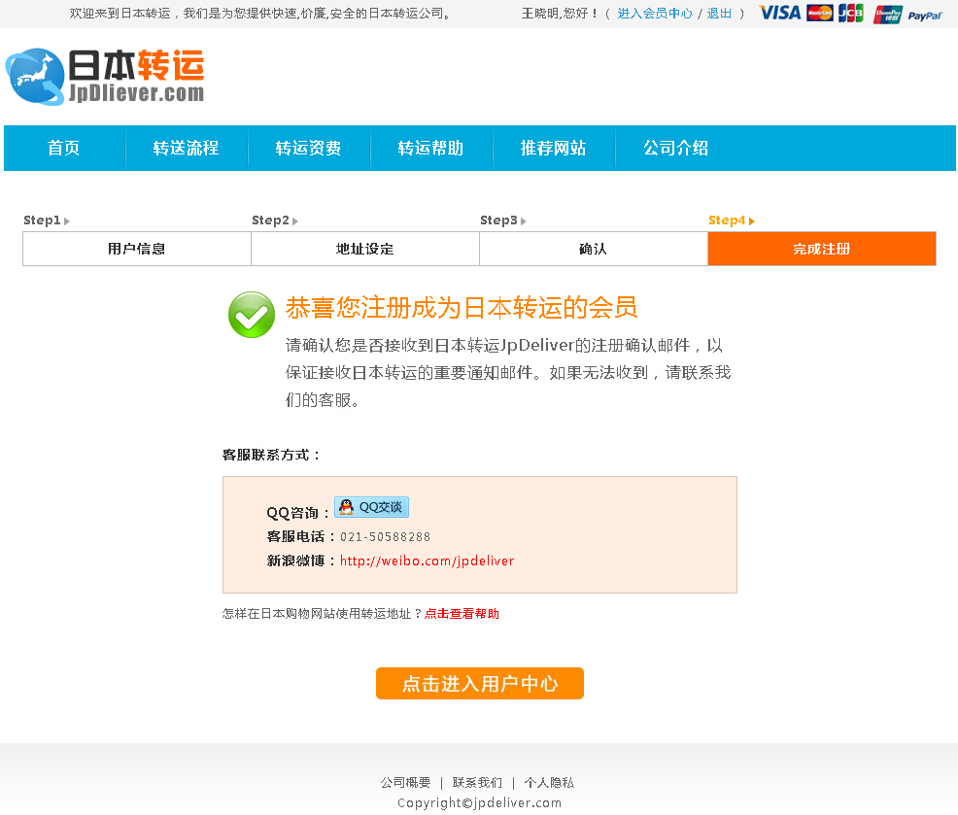The image size is (958, 815).
Task: Select the Step4 完成注册 tab
Action: tap(821, 249)
